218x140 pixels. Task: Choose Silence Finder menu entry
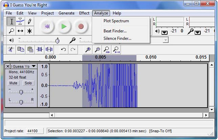(x=117, y=38)
